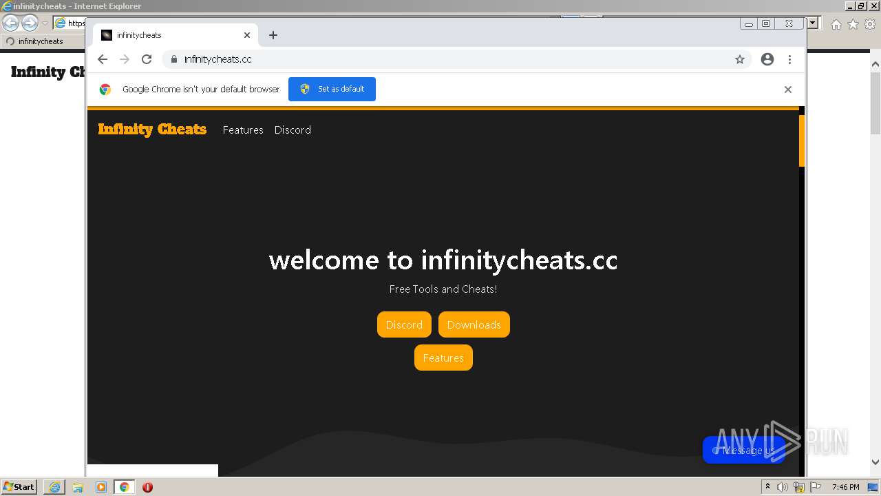Click the welcome to infinitycheats.cc heading
The height and width of the screenshot is (496, 881).
443,260
